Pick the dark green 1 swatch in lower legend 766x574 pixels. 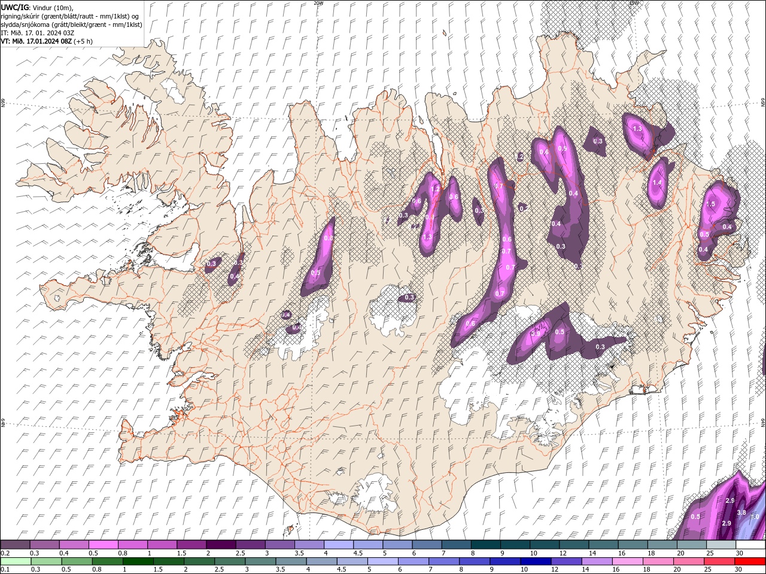pos(138,561)
